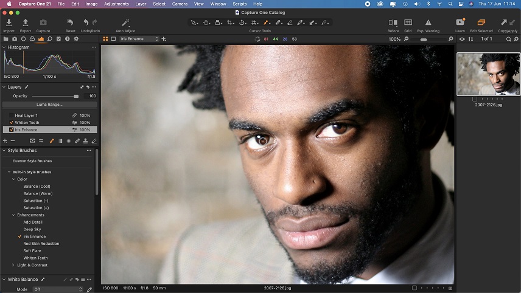Toggle selection checkbox under the 2007-2126.jpg thumbnail

point(475,99)
